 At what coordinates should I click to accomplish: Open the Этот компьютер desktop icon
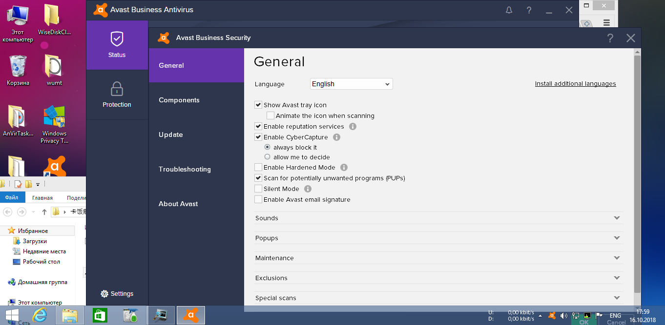pos(17,23)
